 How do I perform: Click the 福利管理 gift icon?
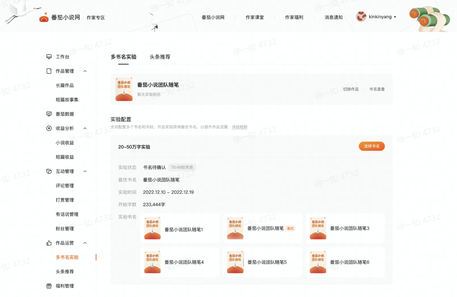(49, 286)
